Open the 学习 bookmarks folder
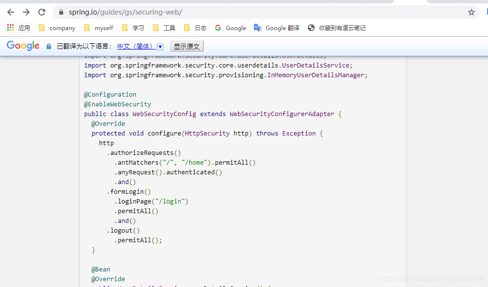This screenshot has width=488, height=287. pos(133,28)
